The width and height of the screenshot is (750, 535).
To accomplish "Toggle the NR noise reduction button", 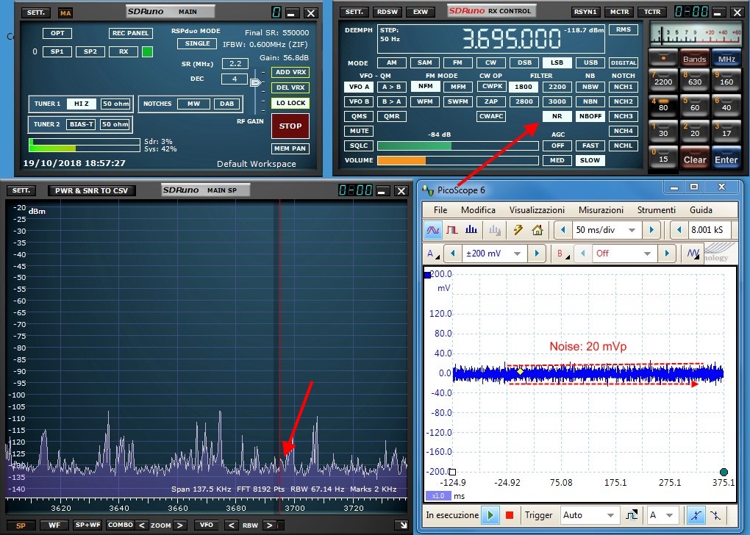I will pyautogui.click(x=557, y=116).
